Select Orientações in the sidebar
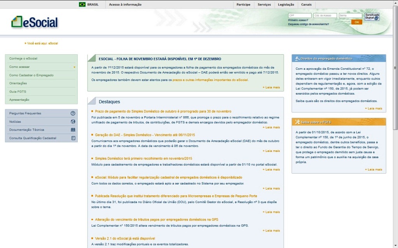The height and width of the screenshot is (248, 398). (x=41, y=83)
